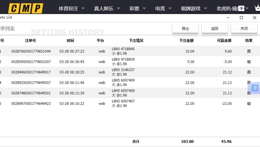This screenshot has height=147, width=260.
Task: Click the blue floating translate button
Action: click(x=255, y=88)
